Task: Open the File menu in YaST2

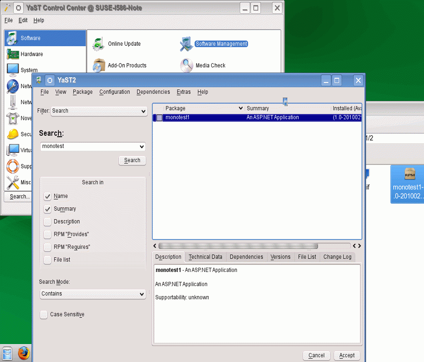Action: click(x=45, y=92)
